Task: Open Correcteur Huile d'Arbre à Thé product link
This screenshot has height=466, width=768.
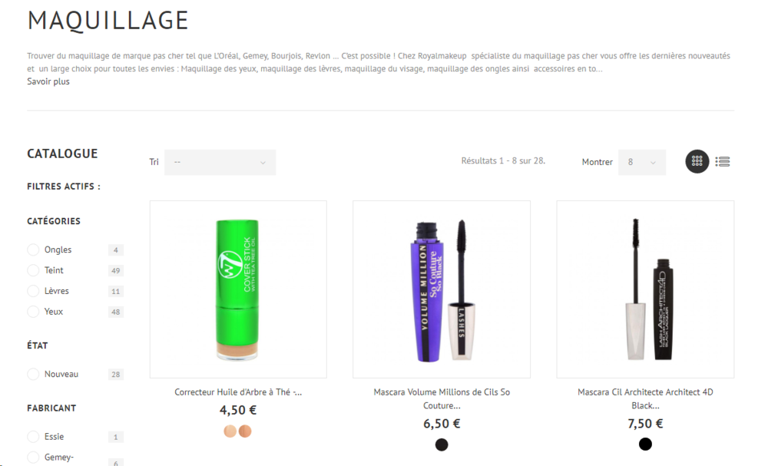Action: tap(238, 392)
